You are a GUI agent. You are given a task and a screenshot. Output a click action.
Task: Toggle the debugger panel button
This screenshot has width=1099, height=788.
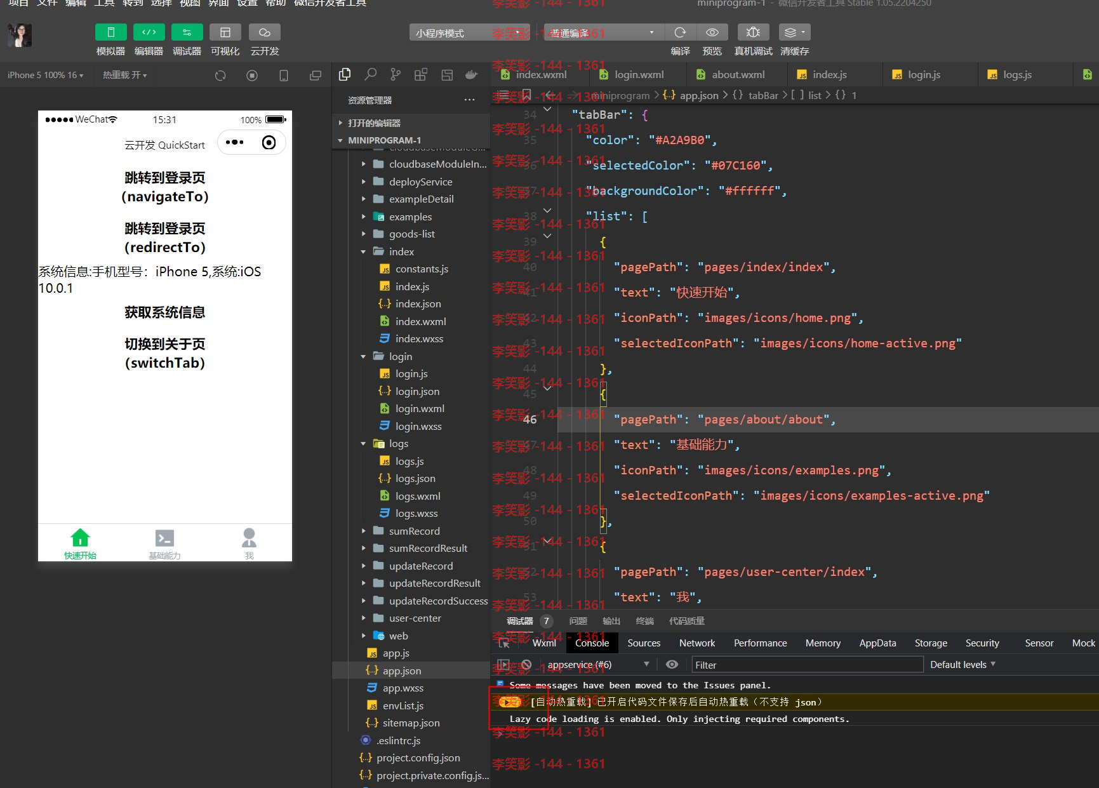coord(187,32)
